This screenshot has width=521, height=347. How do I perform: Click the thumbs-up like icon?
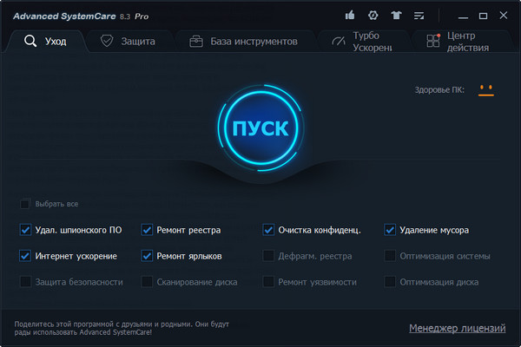[349, 15]
